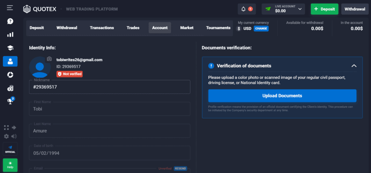Switch to the Market tab
The image size is (371, 173).
pyautogui.click(x=187, y=28)
